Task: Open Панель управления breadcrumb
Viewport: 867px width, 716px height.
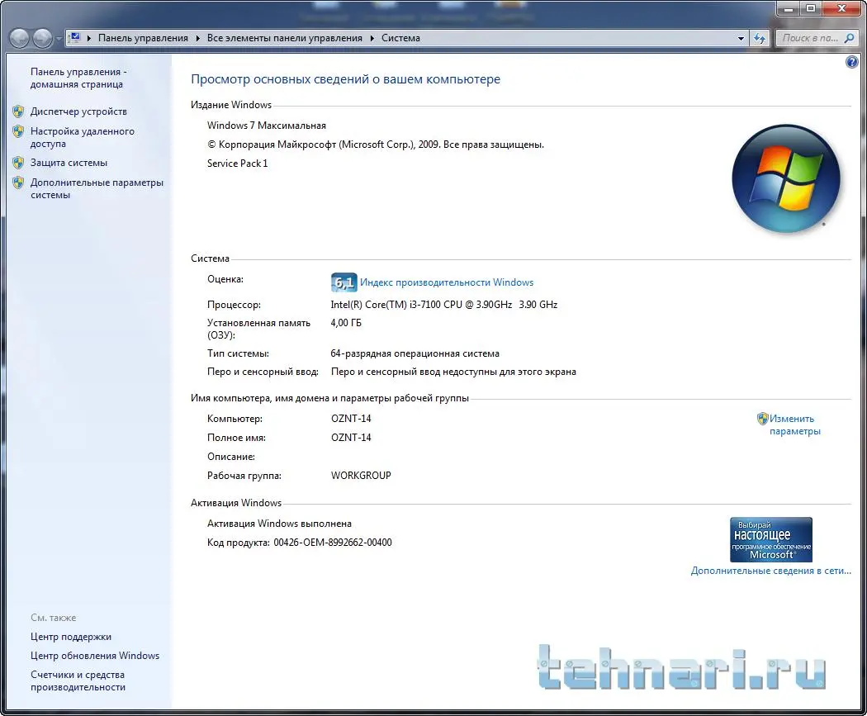Action: (x=143, y=38)
